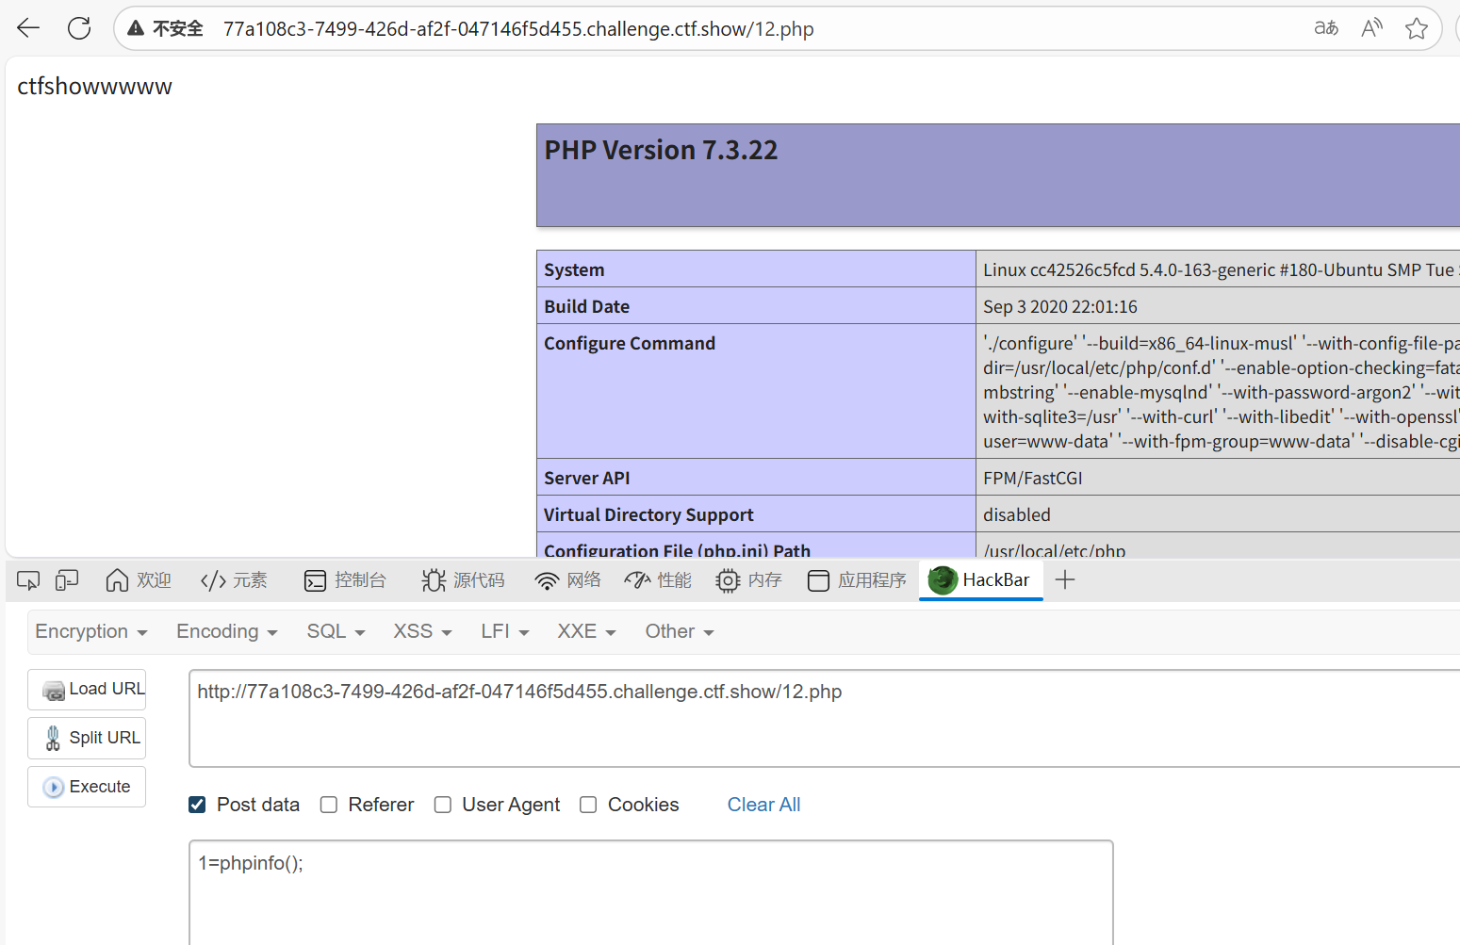The width and height of the screenshot is (1460, 945).
Task: Open the XXE dropdown menu
Action: pyautogui.click(x=586, y=632)
